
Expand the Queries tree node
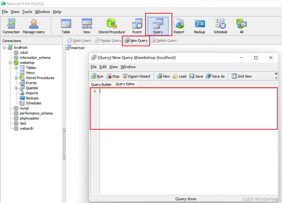[16, 88]
